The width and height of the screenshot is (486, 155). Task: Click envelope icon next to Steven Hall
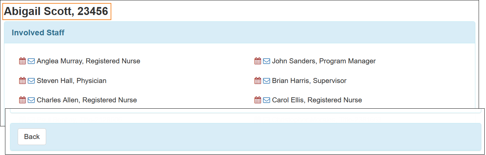point(31,80)
